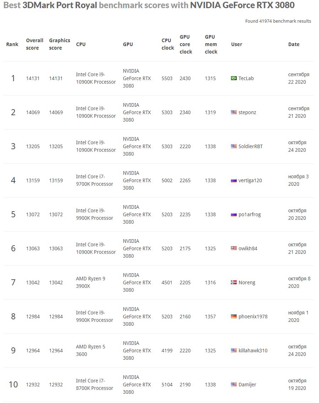
Task: Click the Intel Core i7-8700K Processor entry
Action: click(94, 385)
